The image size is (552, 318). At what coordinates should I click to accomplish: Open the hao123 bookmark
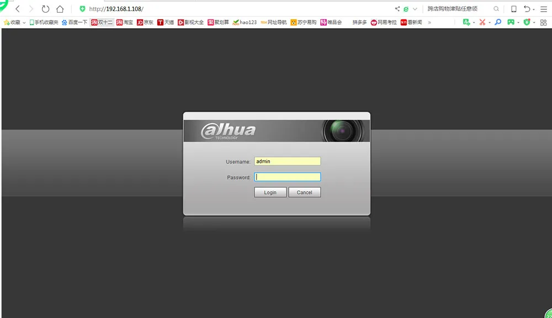(245, 22)
